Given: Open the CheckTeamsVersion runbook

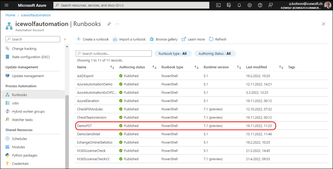Looking at the screenshot, I should 92,117.
